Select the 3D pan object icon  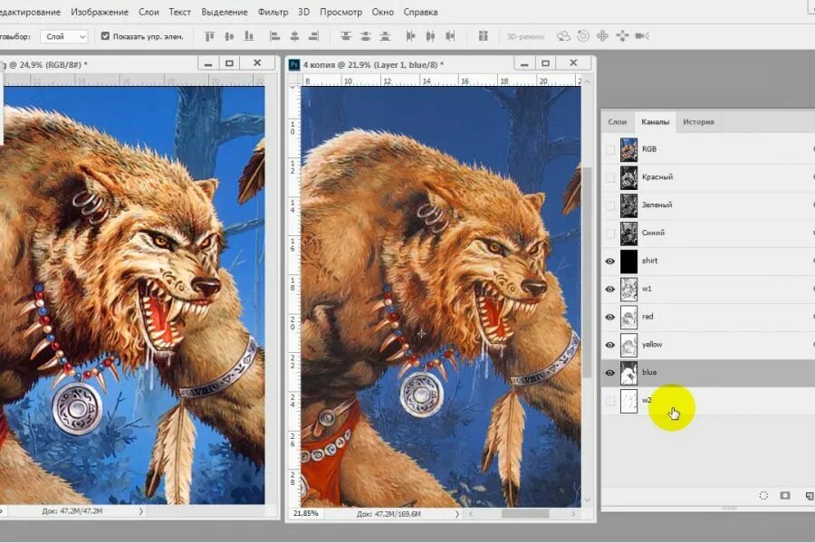click(602, 36)
